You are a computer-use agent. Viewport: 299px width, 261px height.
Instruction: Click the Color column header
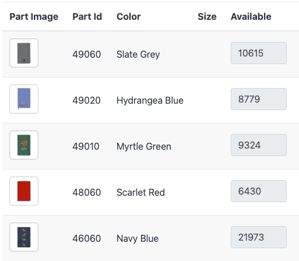(x=129, y=17)
